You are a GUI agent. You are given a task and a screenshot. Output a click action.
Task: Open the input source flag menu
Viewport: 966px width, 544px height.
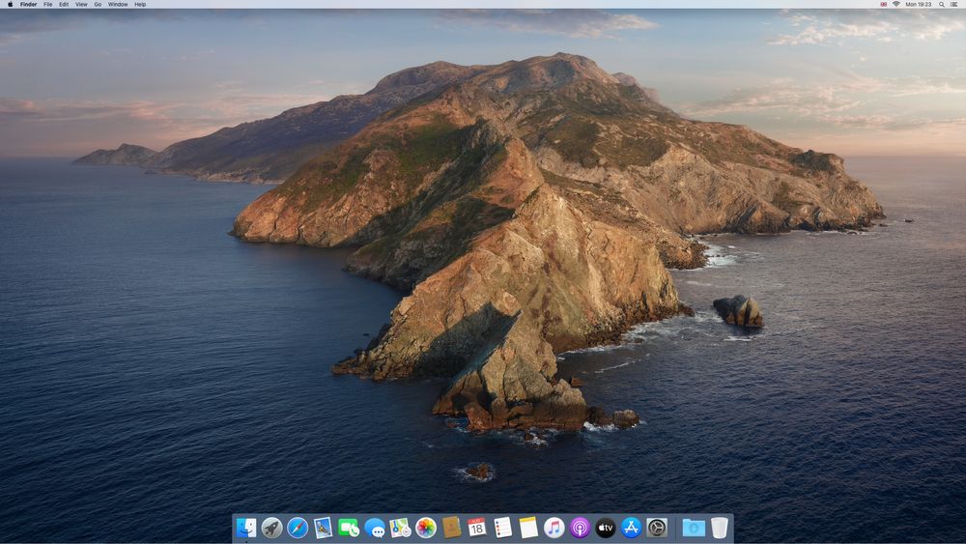pyautogui.click(x=883, y=4)
